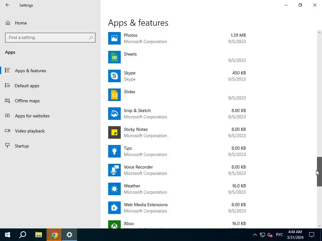Click the vertical scrollbar thumb

tap(319, 172)
